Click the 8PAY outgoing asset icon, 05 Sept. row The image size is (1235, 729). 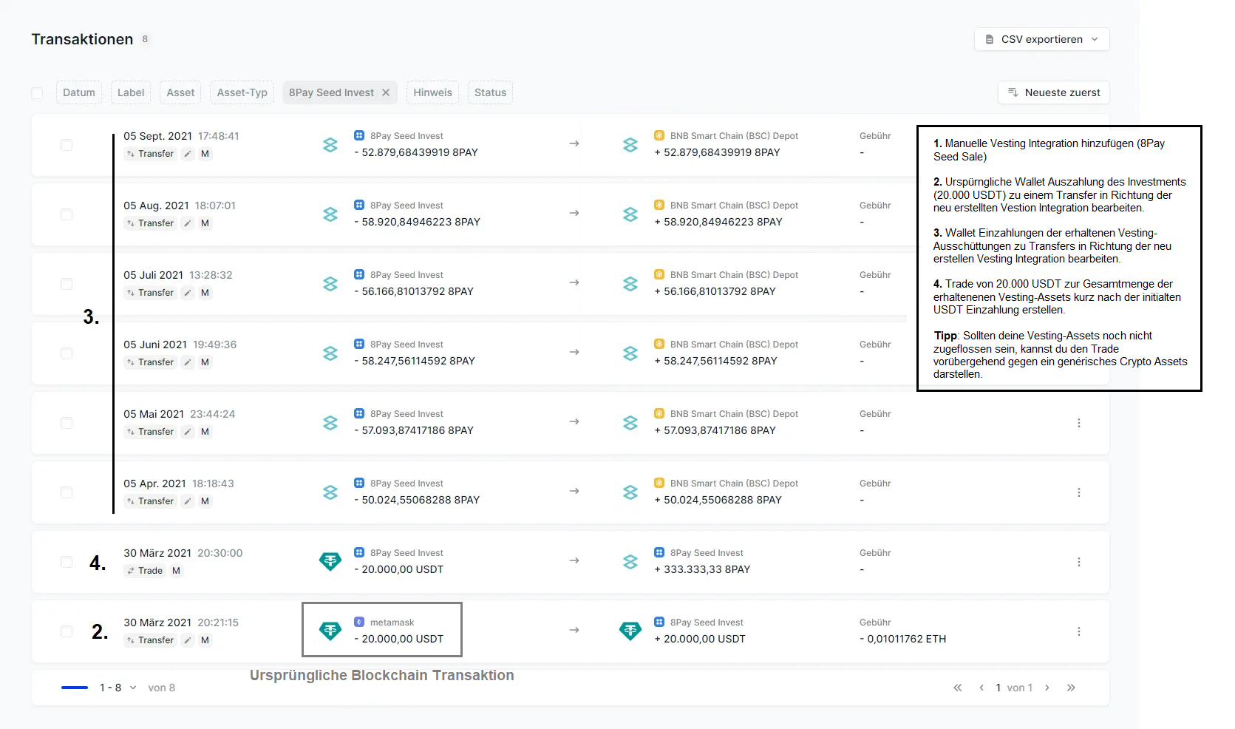click(x=330, y=145)
